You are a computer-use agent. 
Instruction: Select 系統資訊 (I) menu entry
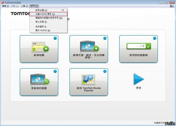click(48, 27)
